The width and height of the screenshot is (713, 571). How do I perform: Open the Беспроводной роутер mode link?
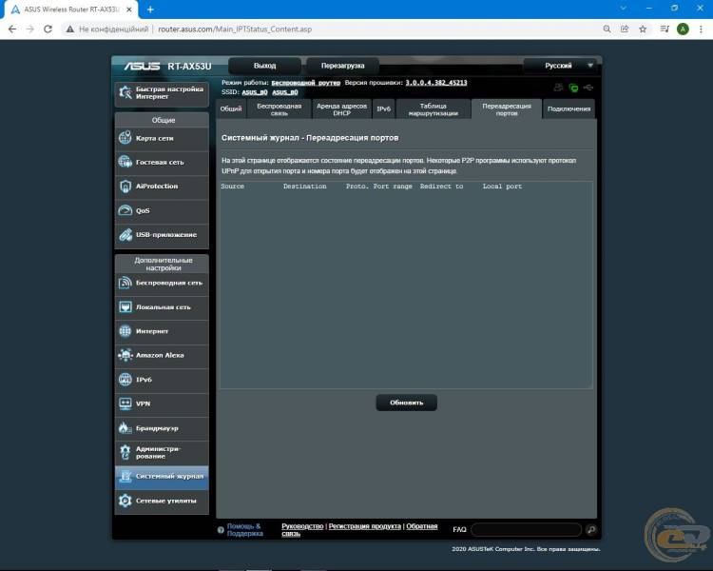[306, 83]
